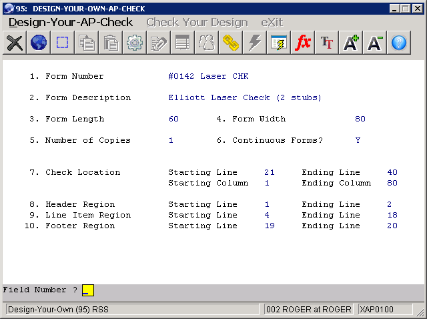Screen dimensions: 427x319
Task: Click the Continuous Forms value Y
Action: [x=358, y=140]
